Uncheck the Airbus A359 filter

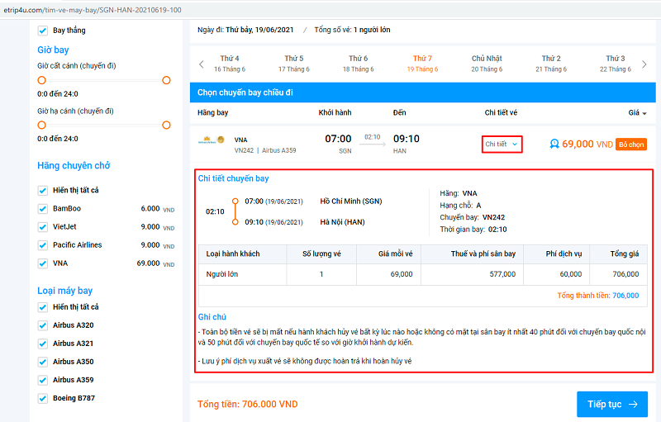pyautogui.click(x=43, y=380)
